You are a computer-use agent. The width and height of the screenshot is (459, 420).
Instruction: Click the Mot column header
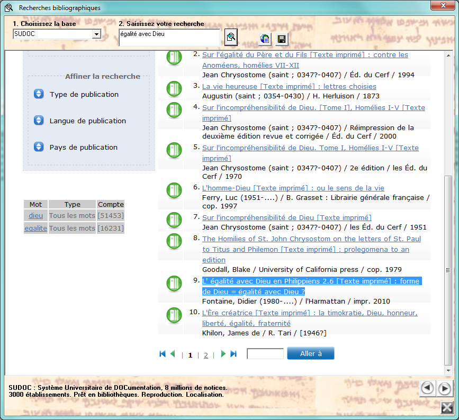(35, 204)
